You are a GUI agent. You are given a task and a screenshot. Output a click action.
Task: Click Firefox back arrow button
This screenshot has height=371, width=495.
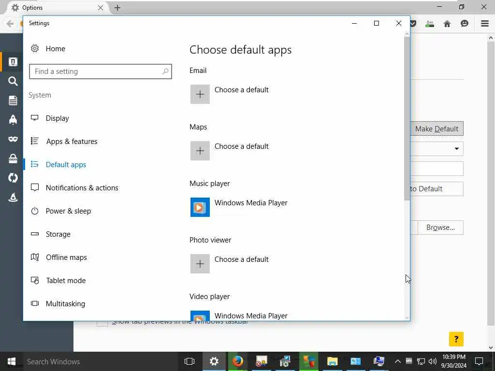point(10,24)
